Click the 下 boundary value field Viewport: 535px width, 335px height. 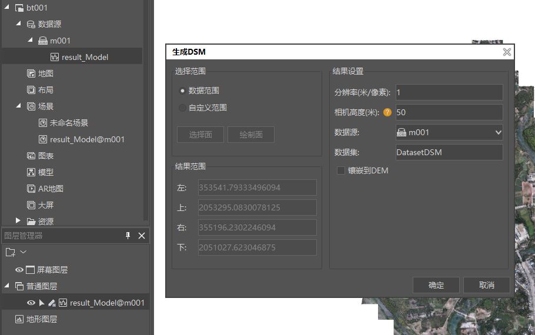click(258, 247)
